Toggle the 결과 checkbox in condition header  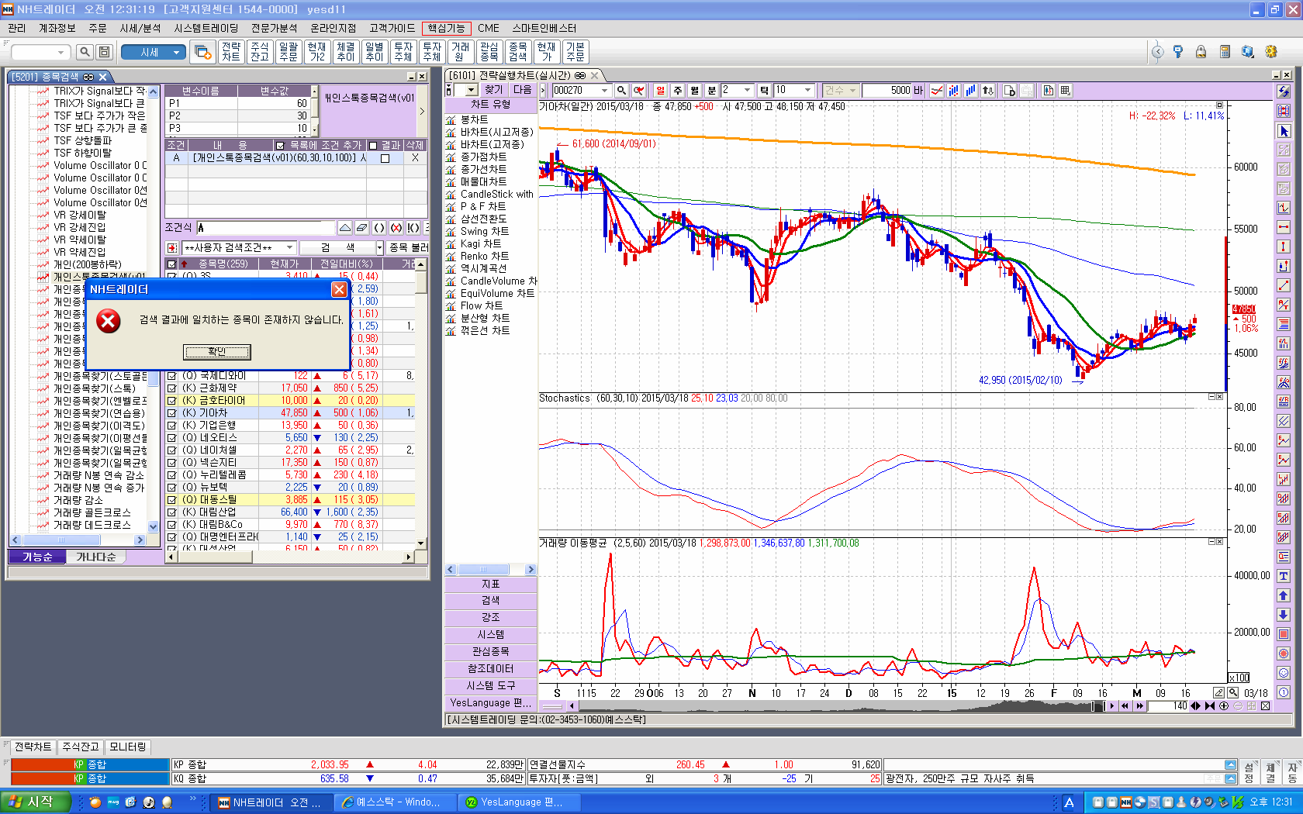(373, 146)
